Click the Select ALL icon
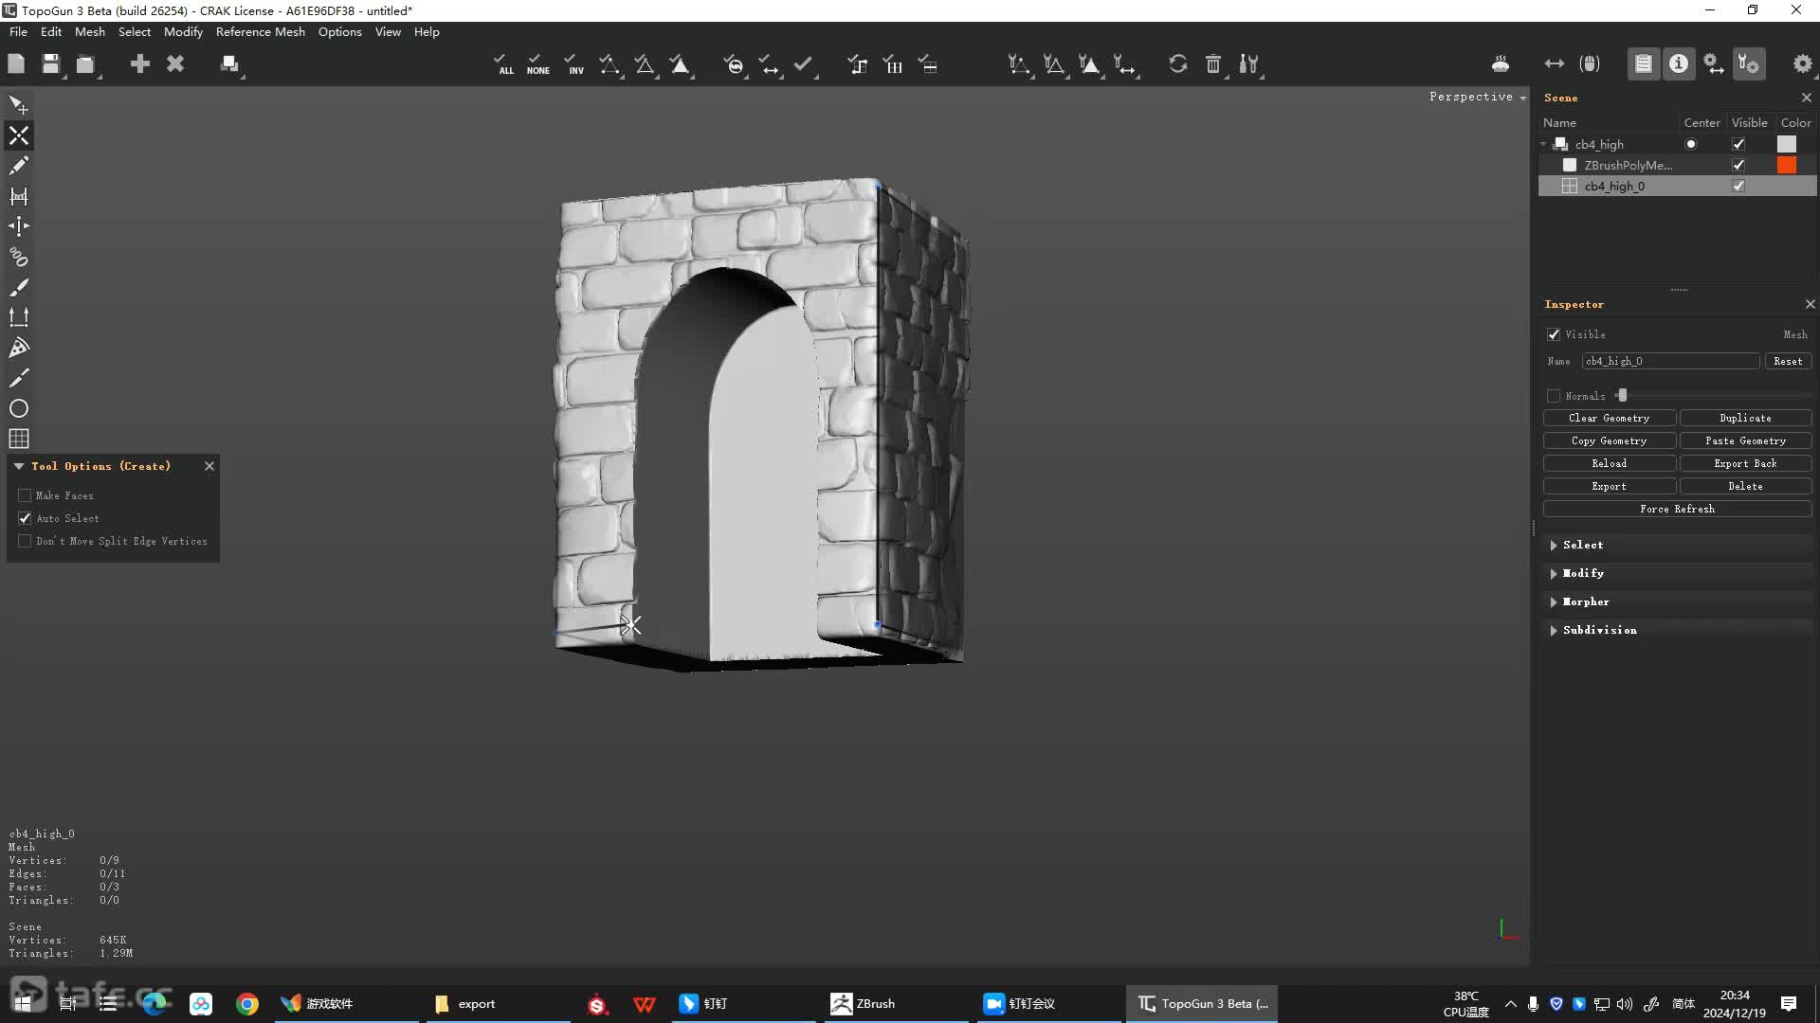Screen dimensions: 1820x1023 point(503,63)
